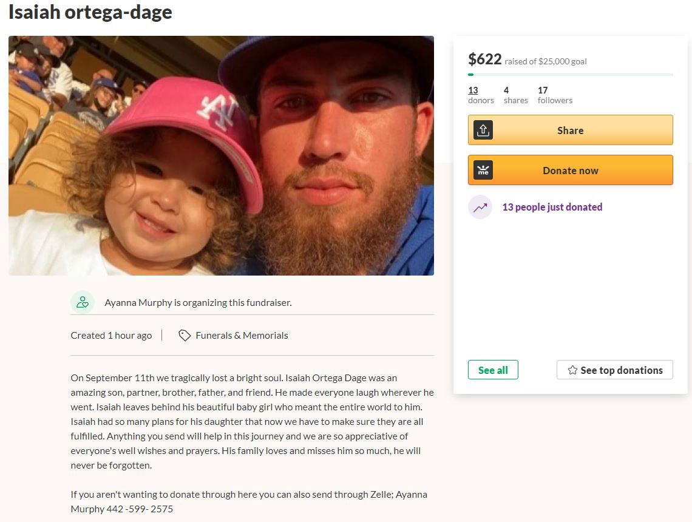Click the green organizer avatar icon
The height and width of the screenshot is (522, 692).
pos(82,302)
